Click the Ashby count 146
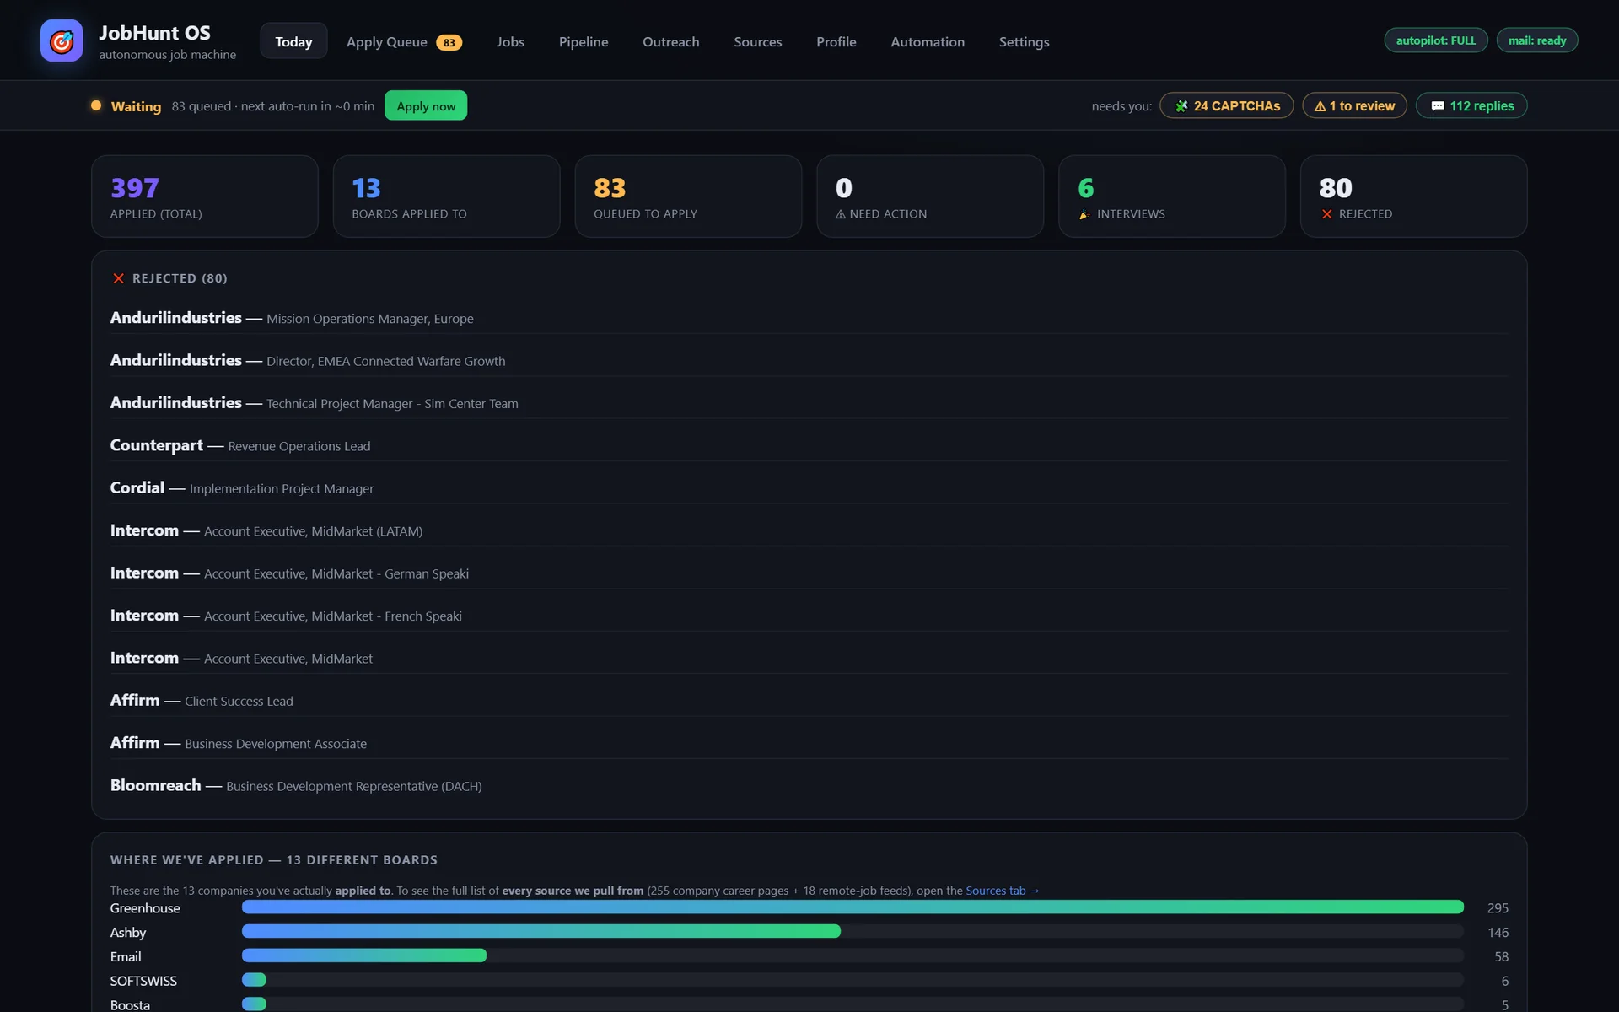 1498,933
